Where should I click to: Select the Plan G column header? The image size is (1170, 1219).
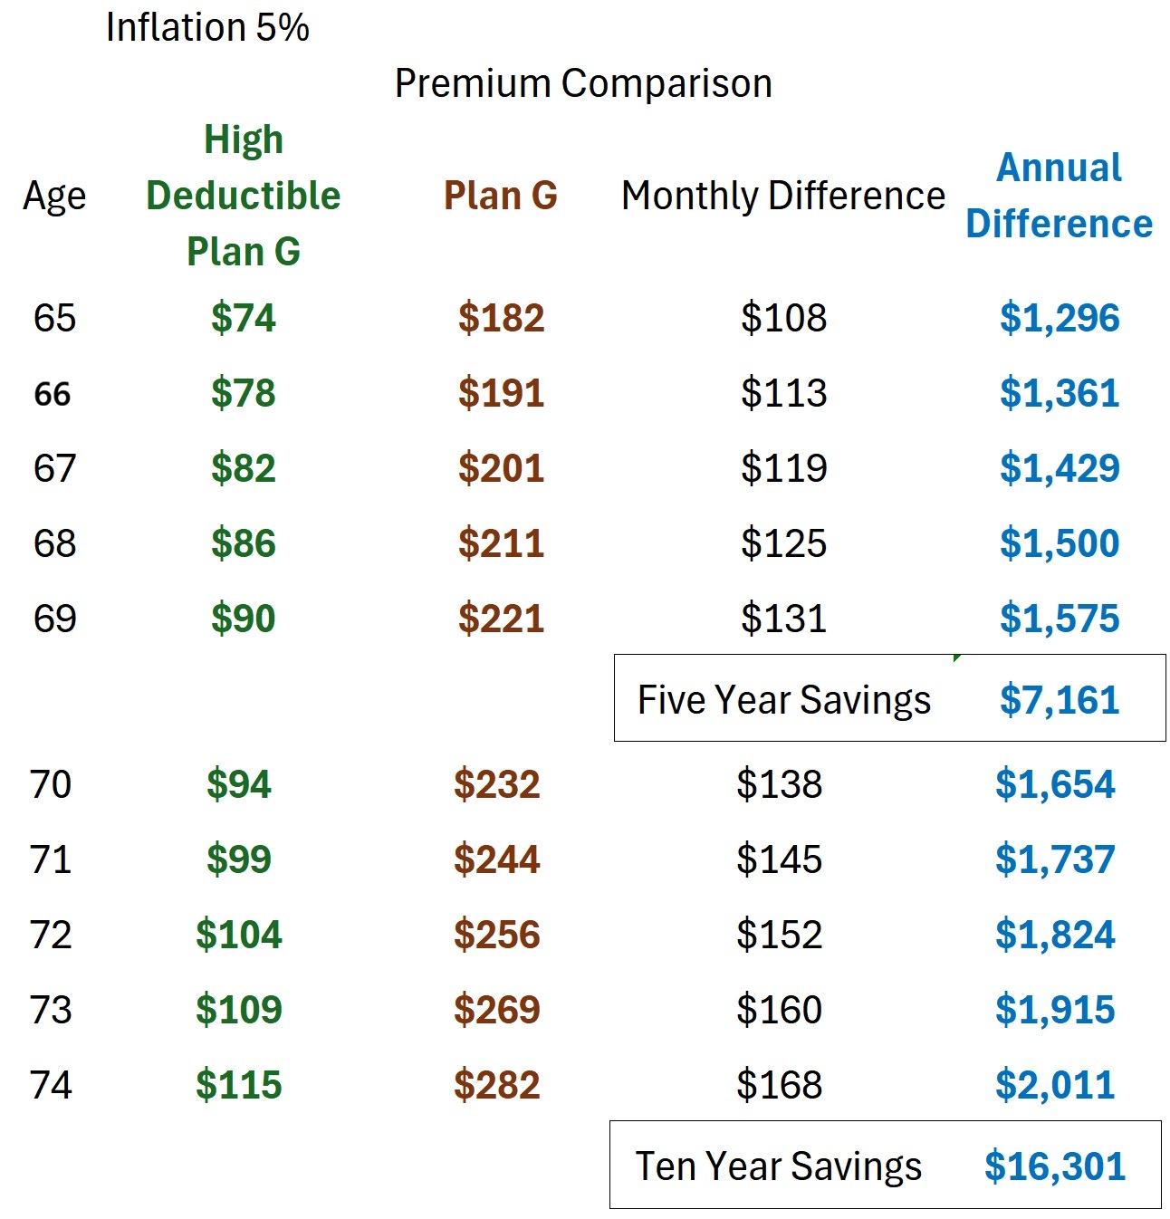click(x=500, y=196)
